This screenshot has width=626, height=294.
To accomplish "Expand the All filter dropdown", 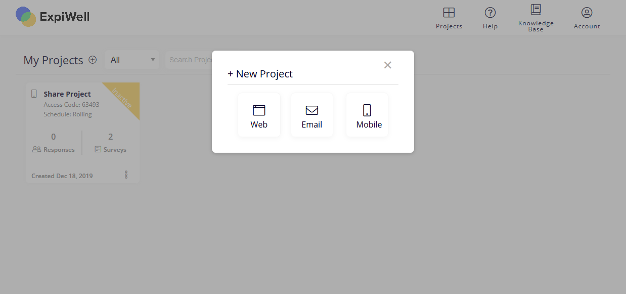I will click(132, 60).
